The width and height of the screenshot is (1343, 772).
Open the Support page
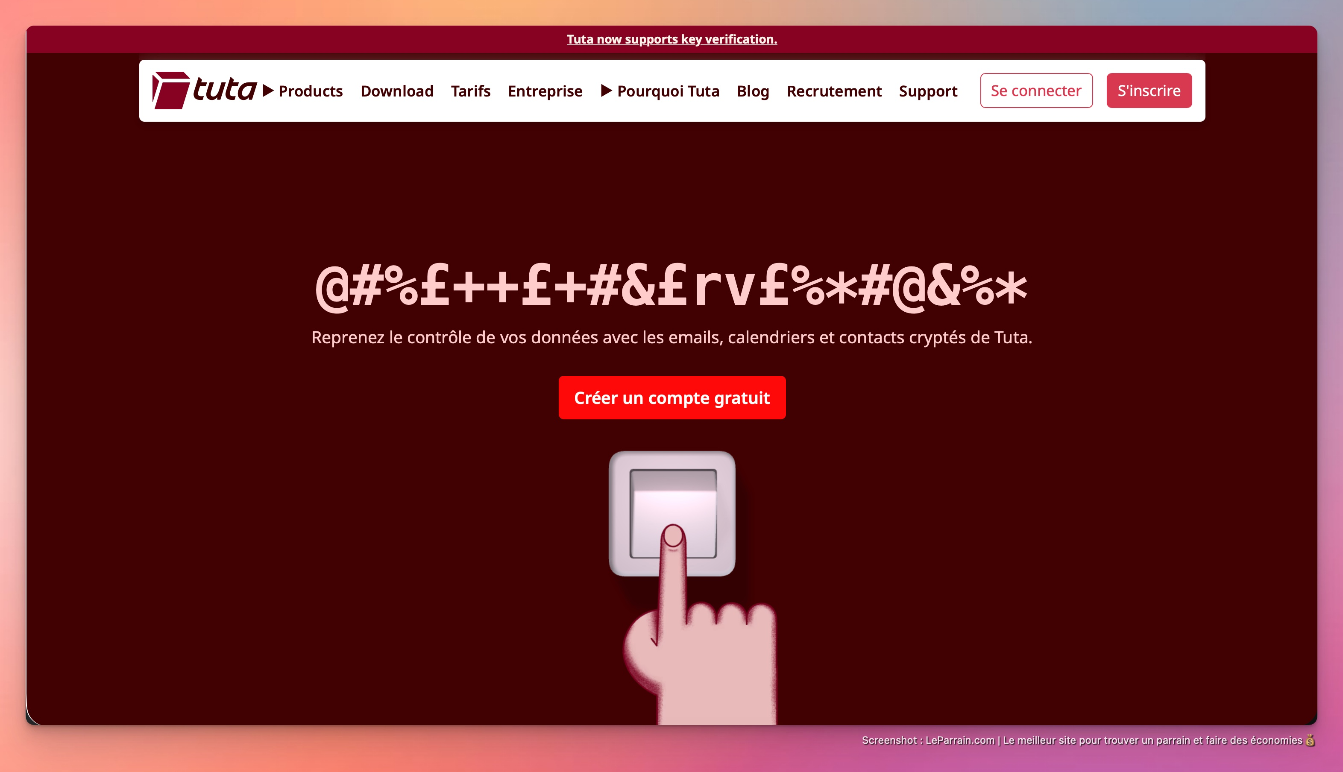(x=928, y=91)
